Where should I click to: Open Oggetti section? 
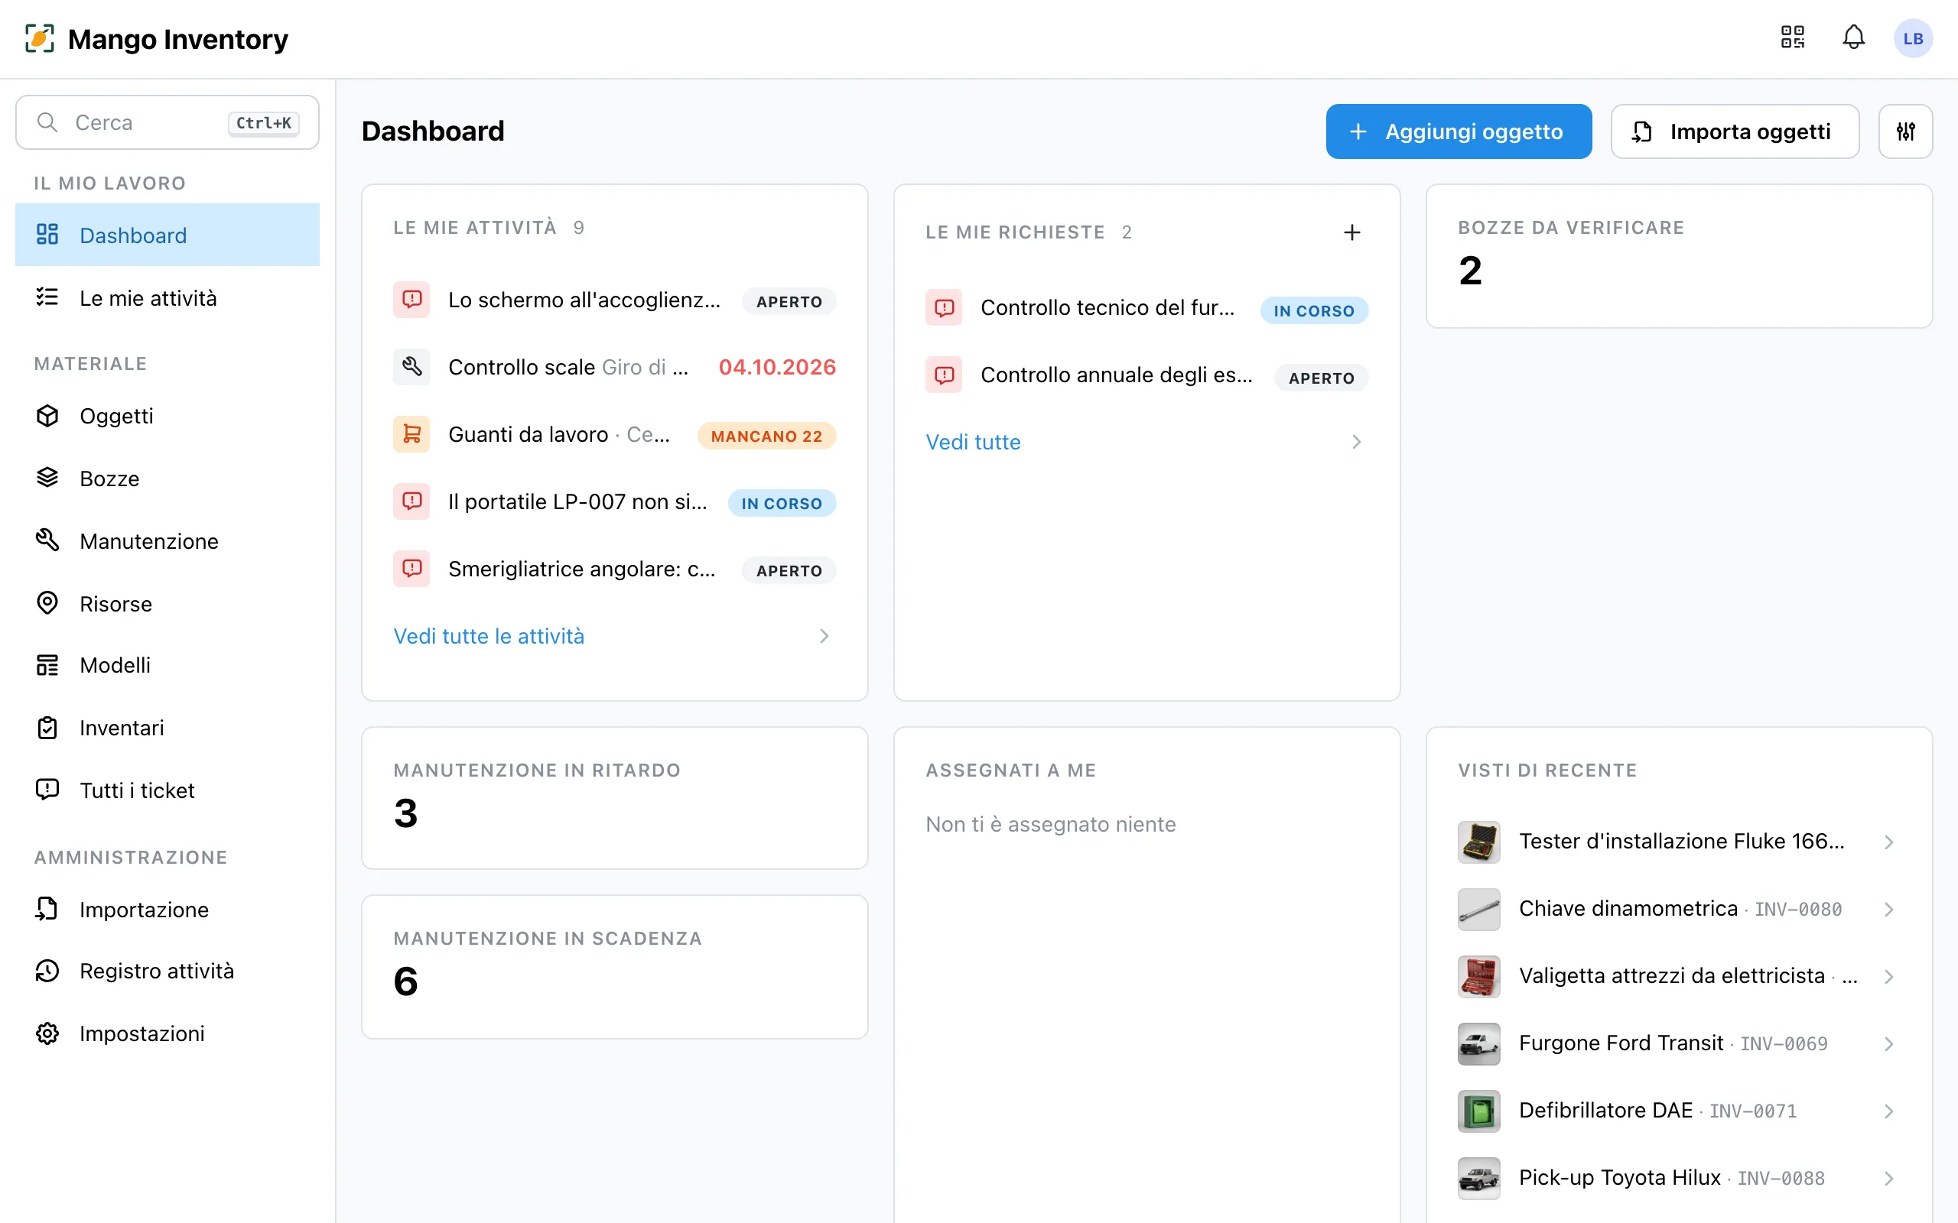coord(168,416)
